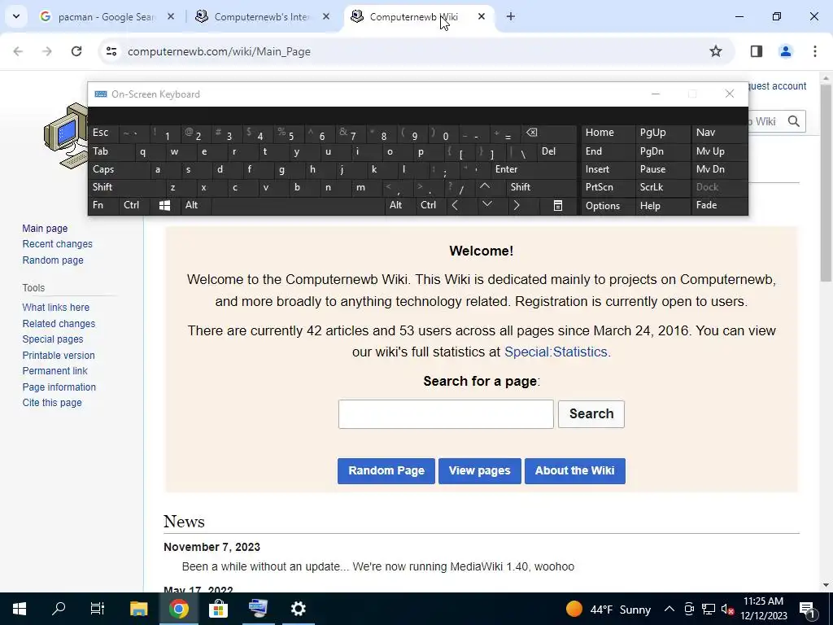Screen dimensions: 833x625
Task: Toggle Fn key on On-Screen Keyboard
Action: [103, 205]
